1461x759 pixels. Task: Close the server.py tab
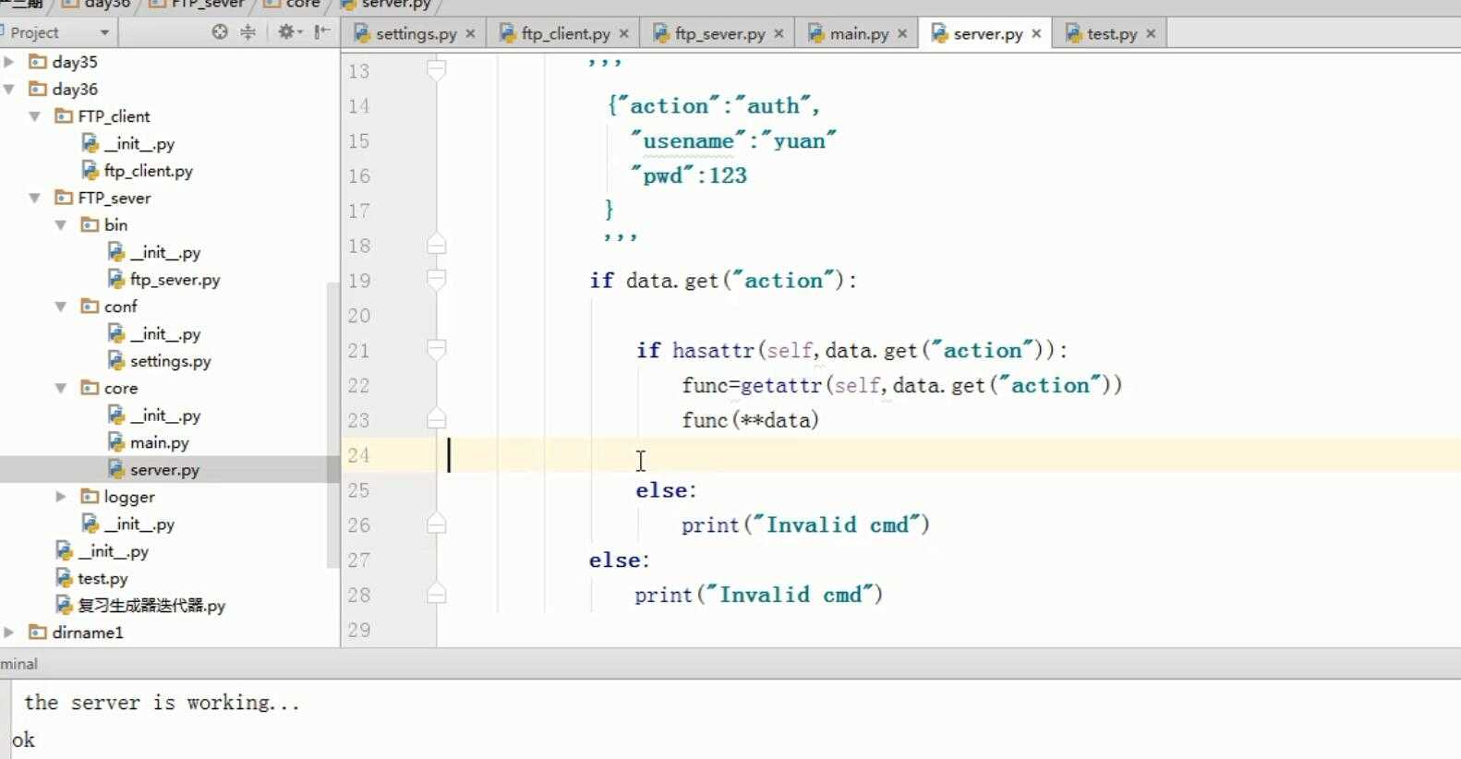1036,33
